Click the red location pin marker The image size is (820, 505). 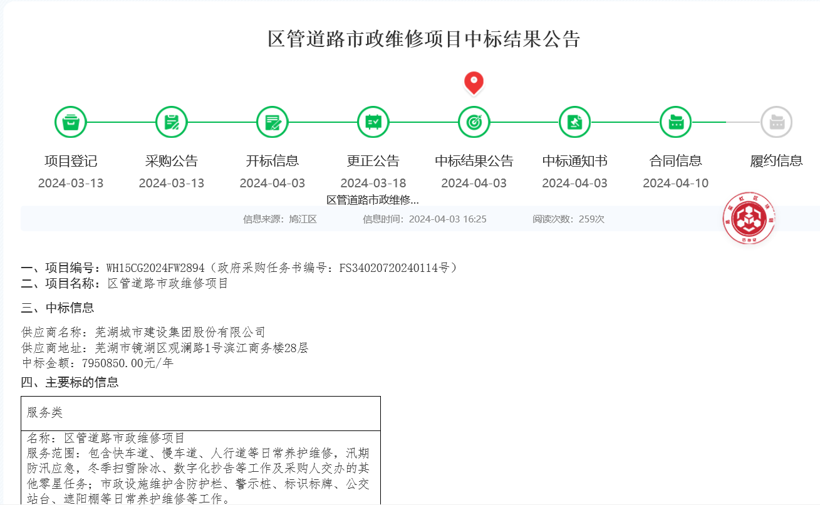click(474, 83)
